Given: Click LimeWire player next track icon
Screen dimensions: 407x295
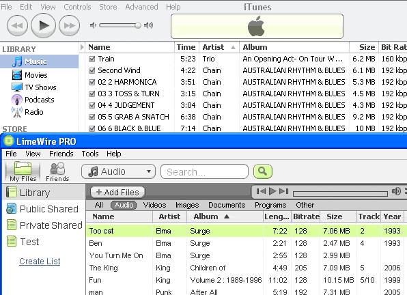Looking at the screenshot, I should 283,191.
